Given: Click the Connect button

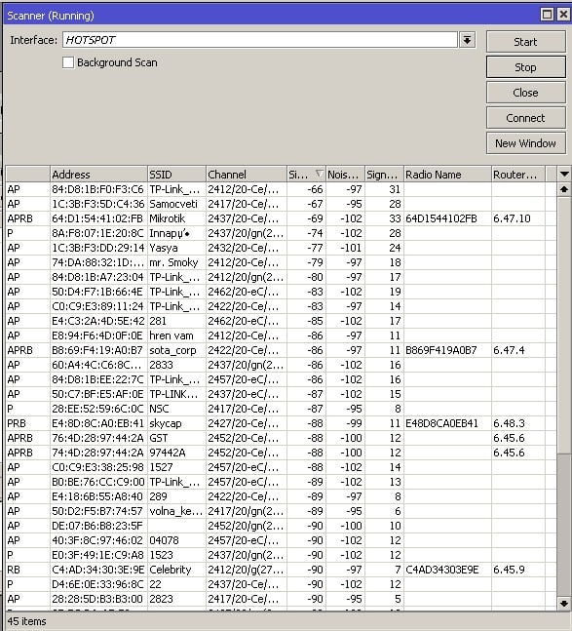Looking at the screenshot, I should (x=526, y=118).
